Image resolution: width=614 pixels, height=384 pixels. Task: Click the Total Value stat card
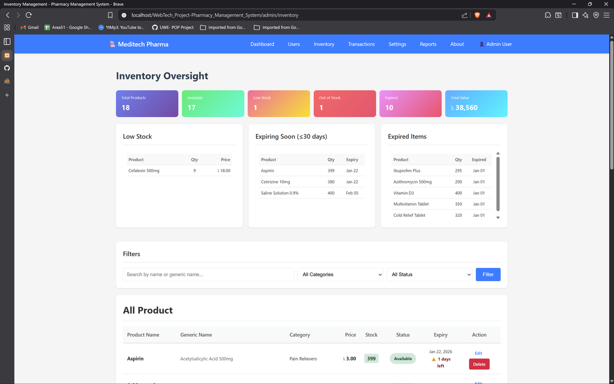(476, 104)
